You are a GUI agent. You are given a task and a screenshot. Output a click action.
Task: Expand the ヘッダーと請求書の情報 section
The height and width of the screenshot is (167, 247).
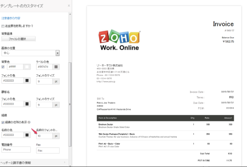34,163
